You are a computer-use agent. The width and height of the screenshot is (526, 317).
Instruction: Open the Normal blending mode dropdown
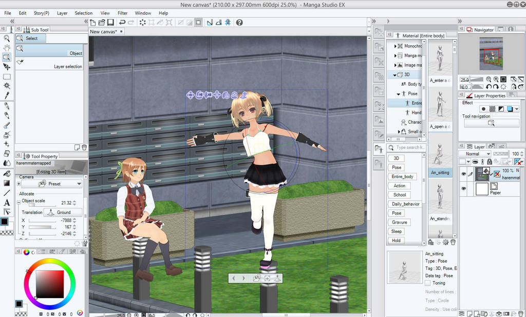475,153
